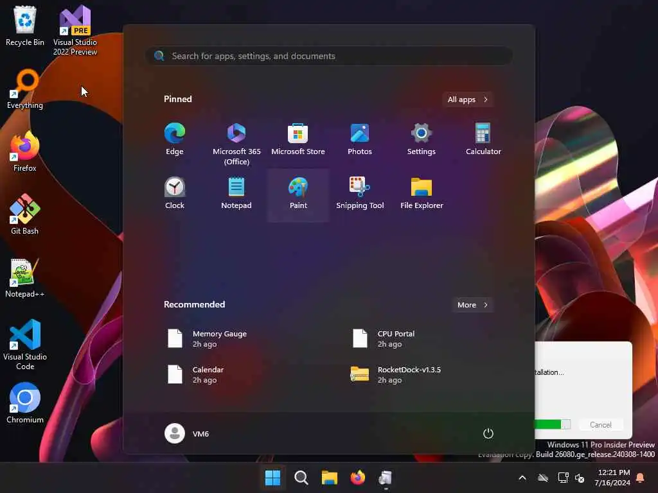658x493 pixels.
Task: Open the clock and date flyout
Action: [x=612, y=478]
